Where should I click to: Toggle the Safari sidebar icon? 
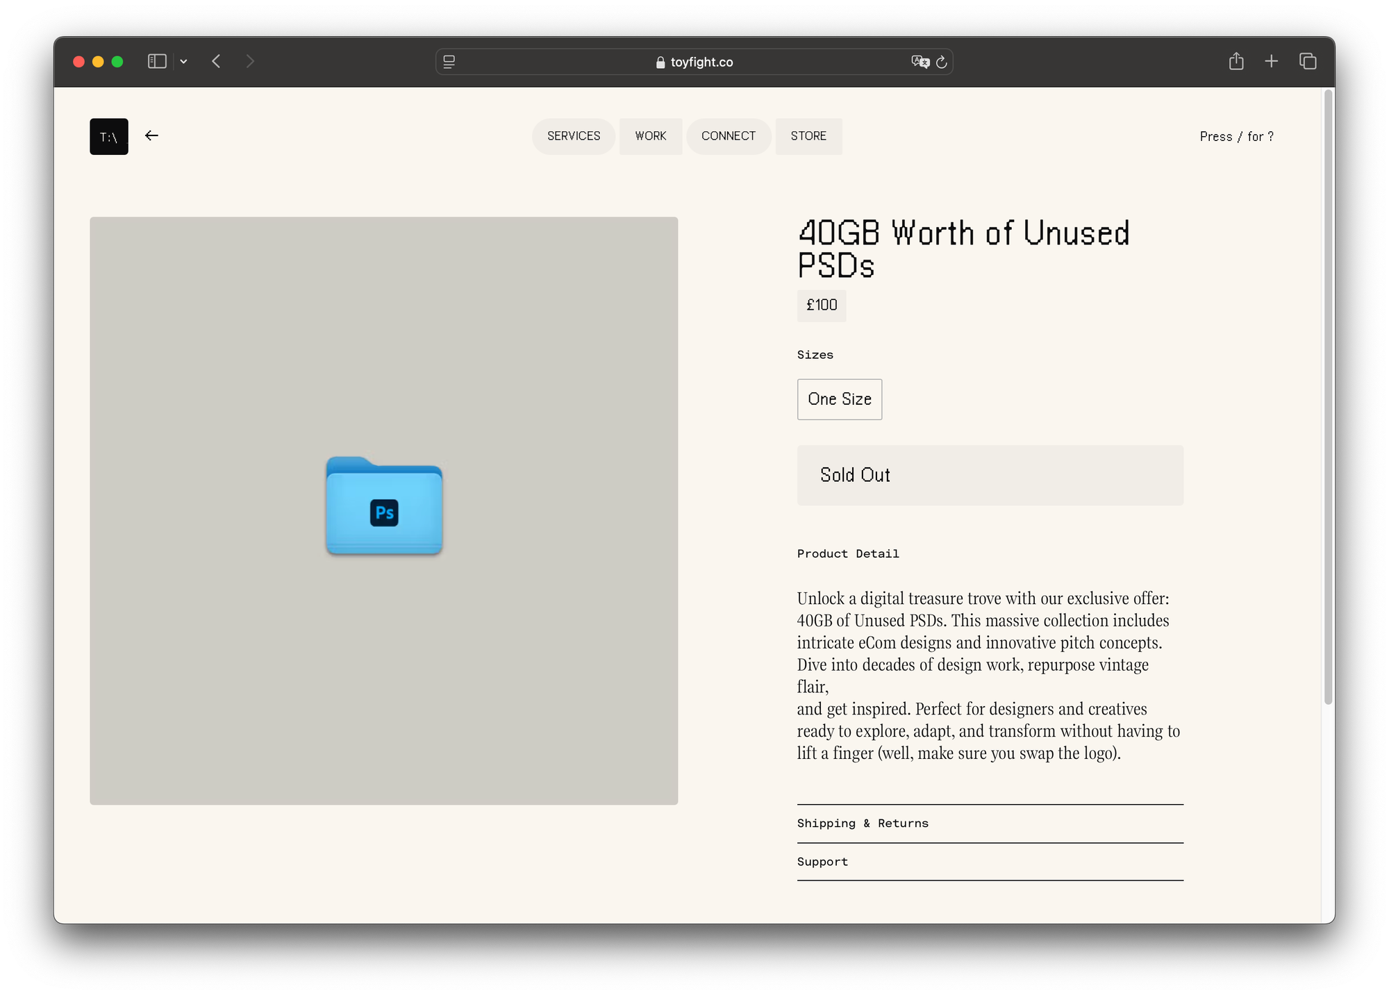(157, 62)
